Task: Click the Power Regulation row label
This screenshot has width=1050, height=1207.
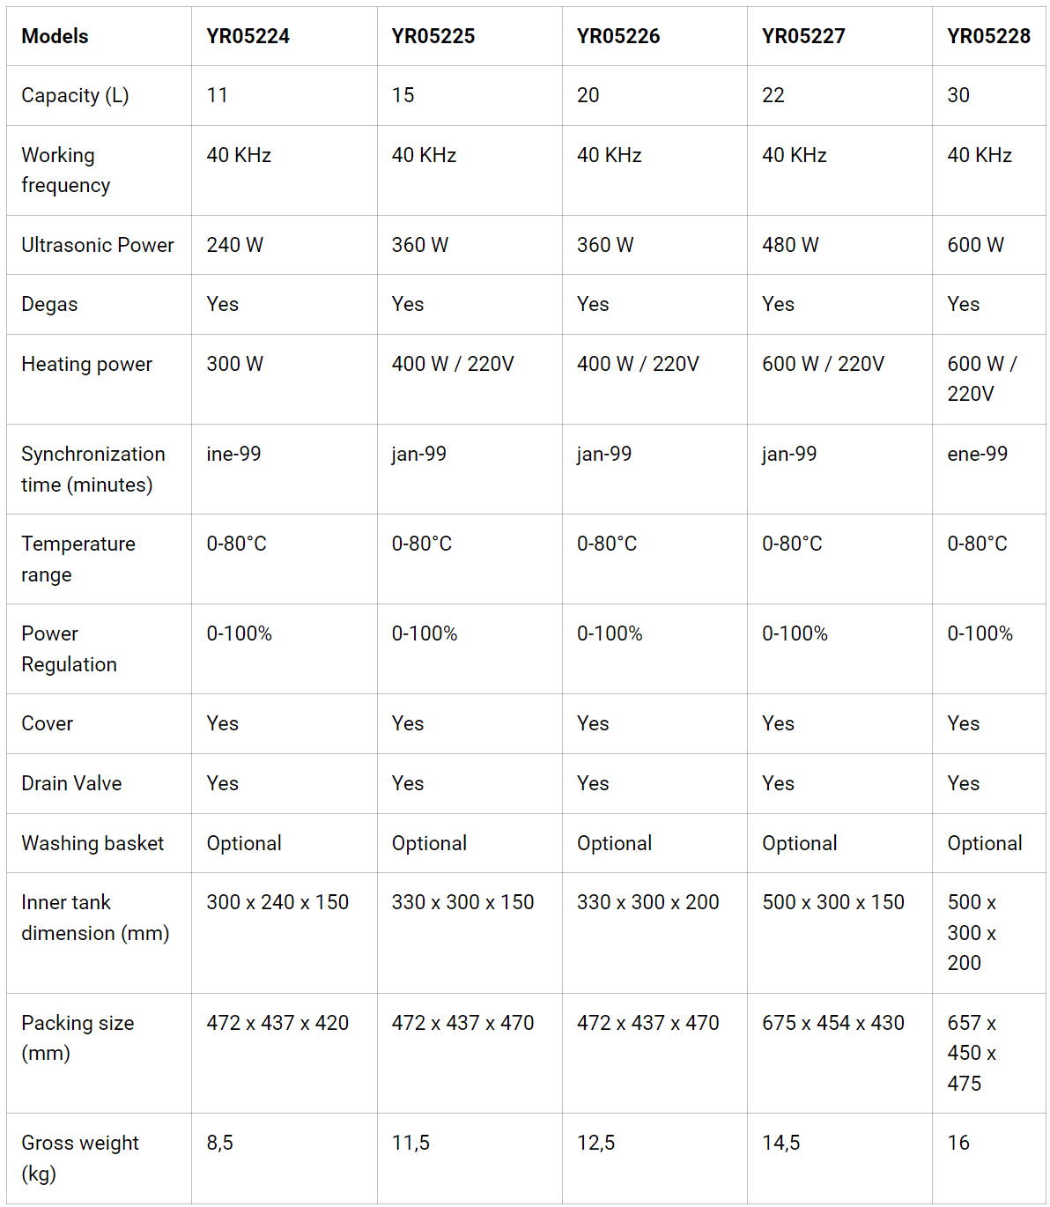Action: (x=69, y=648)
